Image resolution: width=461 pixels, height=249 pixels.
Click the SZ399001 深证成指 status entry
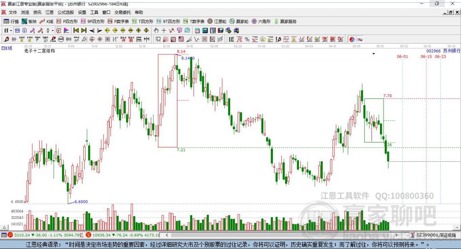tap(434, 235)
